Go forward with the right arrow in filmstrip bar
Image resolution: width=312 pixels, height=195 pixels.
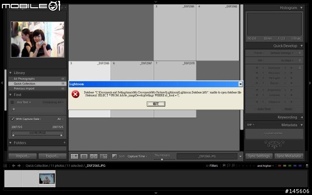point(19,166)
